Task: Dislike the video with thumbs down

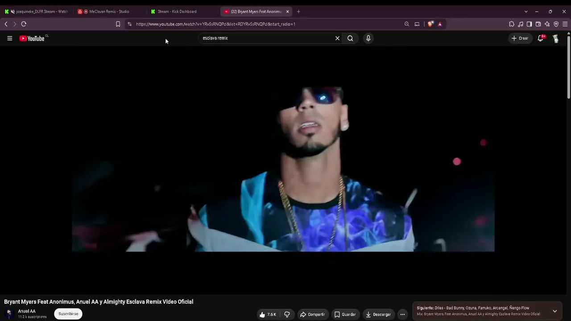Action: pos(287,314)
